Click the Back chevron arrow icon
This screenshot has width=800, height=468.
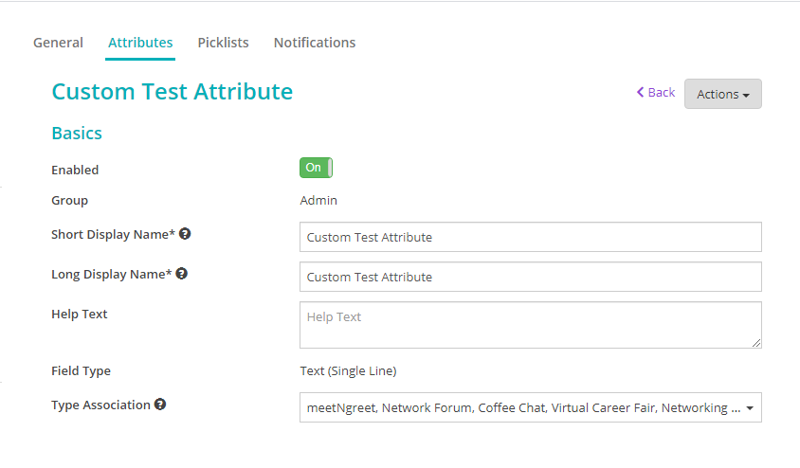[641, 92]
